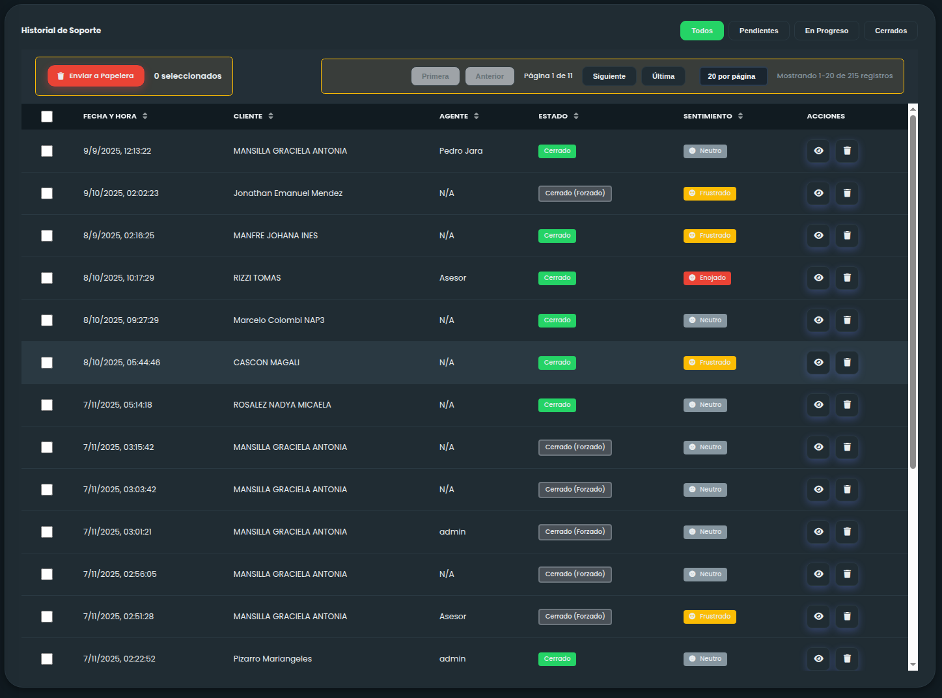Go to the Siguiente page
This screenshot has height=698, width=942.
click(609, 76)
